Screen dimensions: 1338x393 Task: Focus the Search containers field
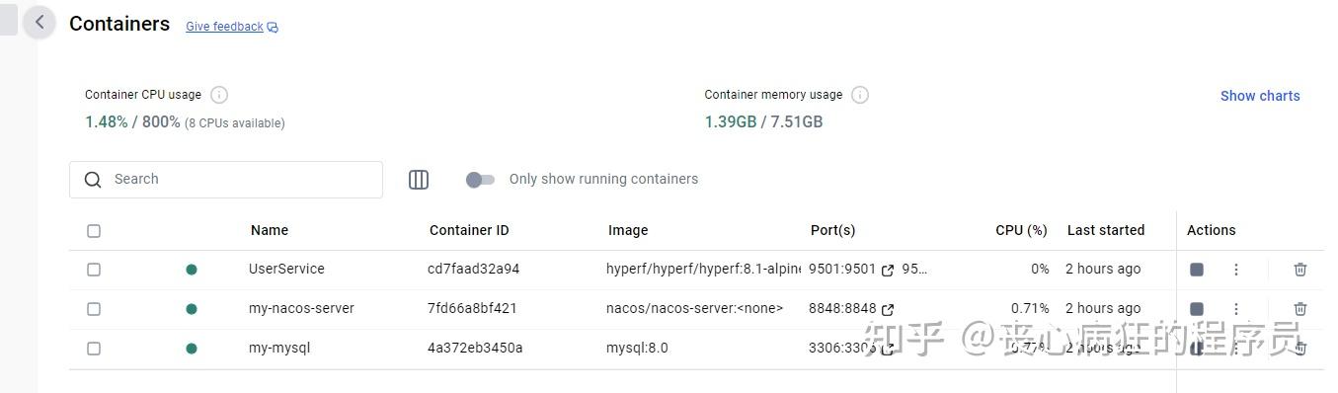226,179
